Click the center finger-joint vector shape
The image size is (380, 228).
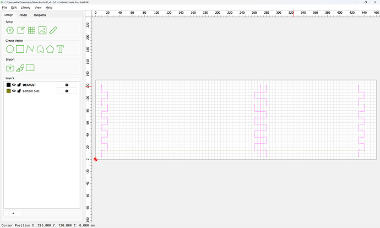click(x=260, y=121)
